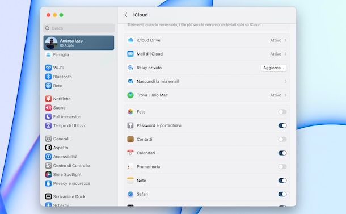
Task: Click the Relay privato globe icon
Action: (x=130, y=68)
